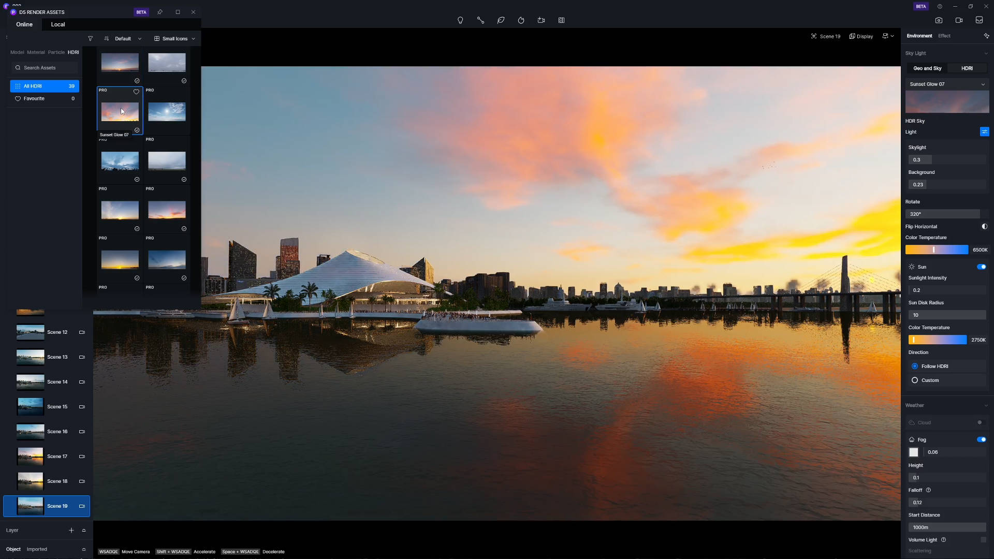Switch sky mode to Geo and Sky

[926, 68]
